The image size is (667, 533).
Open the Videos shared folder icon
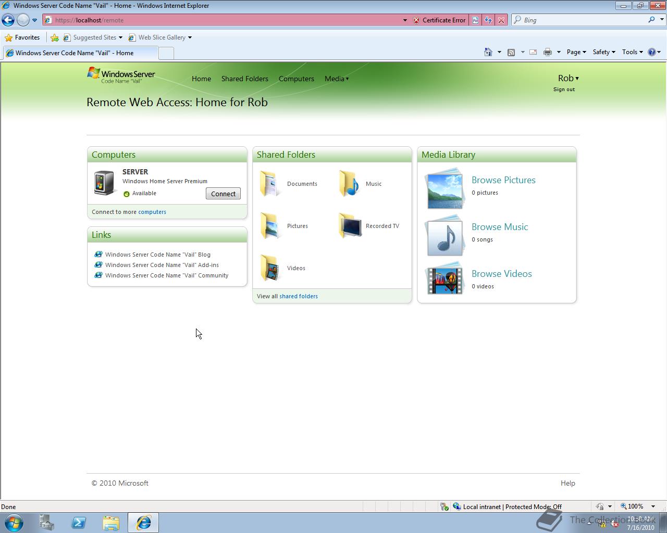click(270, 268)
